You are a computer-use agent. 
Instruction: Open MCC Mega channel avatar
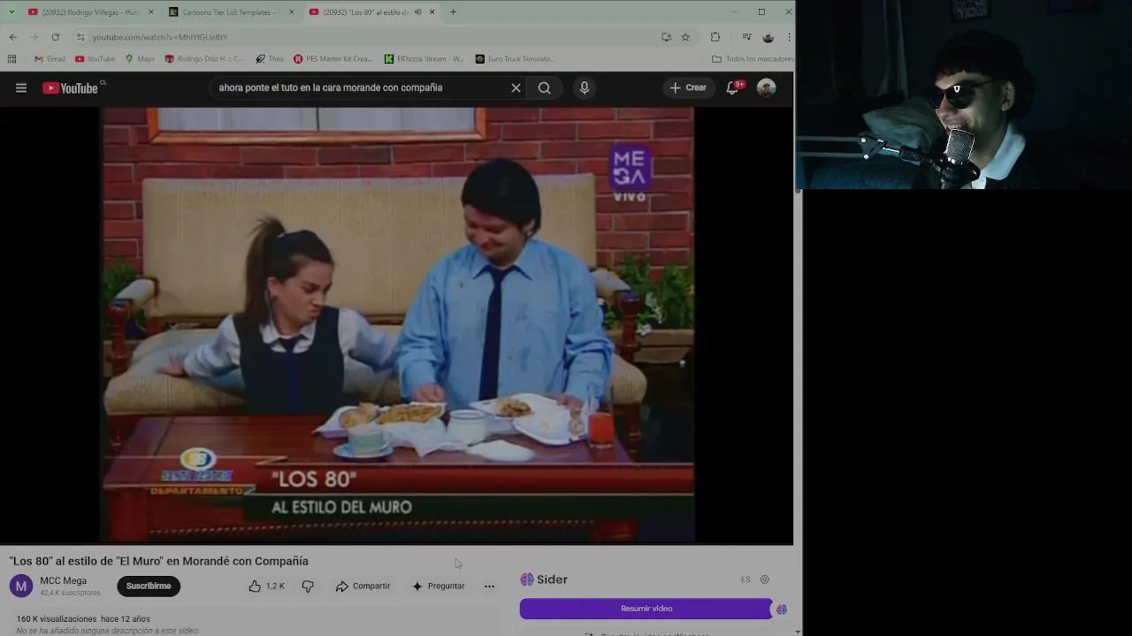pos(21,586)
